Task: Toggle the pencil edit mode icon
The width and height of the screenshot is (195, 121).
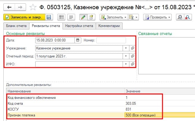Action: pos(83,17)
